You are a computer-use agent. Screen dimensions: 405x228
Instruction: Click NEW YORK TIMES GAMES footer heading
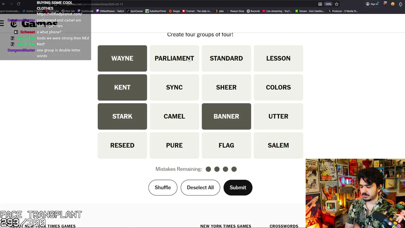[x=226, y=226]
